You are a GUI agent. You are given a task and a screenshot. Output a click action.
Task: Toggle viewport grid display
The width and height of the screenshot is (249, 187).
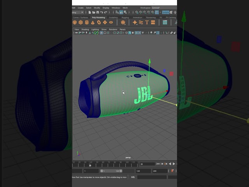point(102,33)
